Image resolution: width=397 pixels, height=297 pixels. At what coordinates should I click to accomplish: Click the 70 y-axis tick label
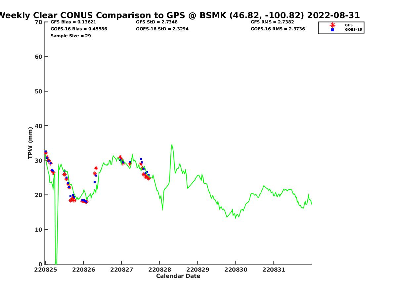tap(39, 22)
